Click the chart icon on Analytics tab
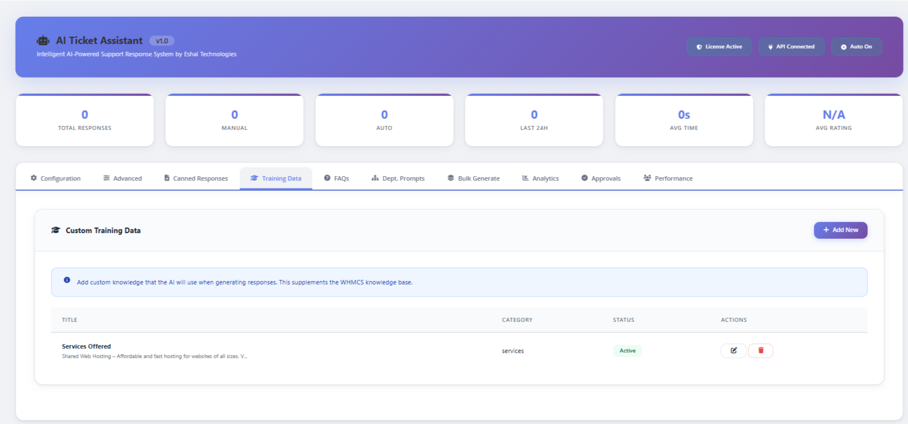The width and height of the screenshot is (908, 424). [x=525, y=178]
